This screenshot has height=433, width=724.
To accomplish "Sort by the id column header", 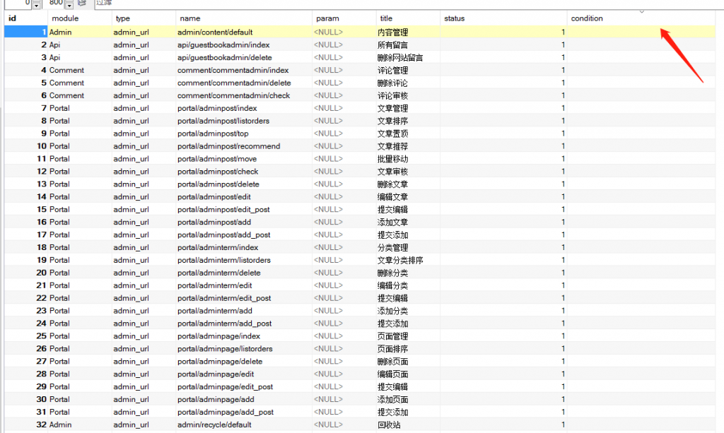I will 25,18.
